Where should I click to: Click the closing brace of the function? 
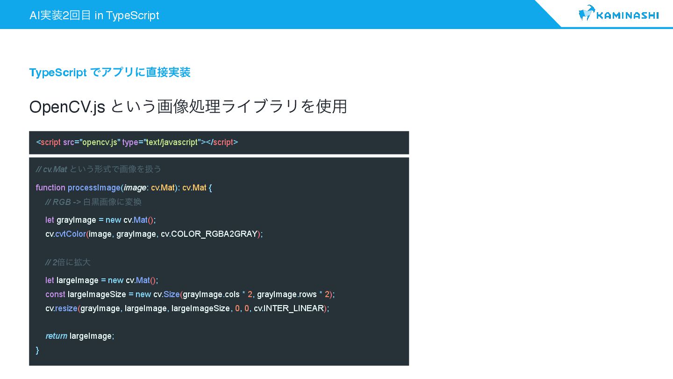(37, 350)
